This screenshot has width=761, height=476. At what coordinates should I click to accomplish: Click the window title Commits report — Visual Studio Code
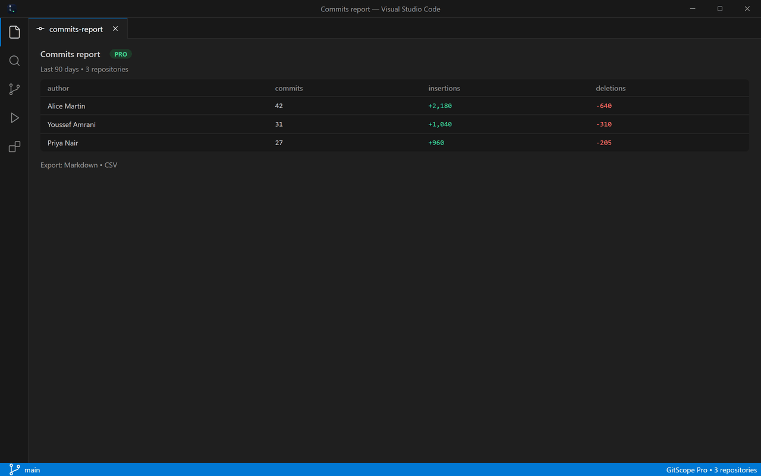(x=380, y=9)
